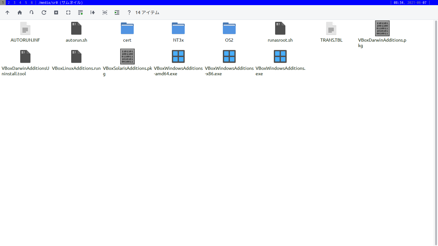Switch to workspace 4
The width and height of the screenshot is (438, 246).
coord(20,3)
